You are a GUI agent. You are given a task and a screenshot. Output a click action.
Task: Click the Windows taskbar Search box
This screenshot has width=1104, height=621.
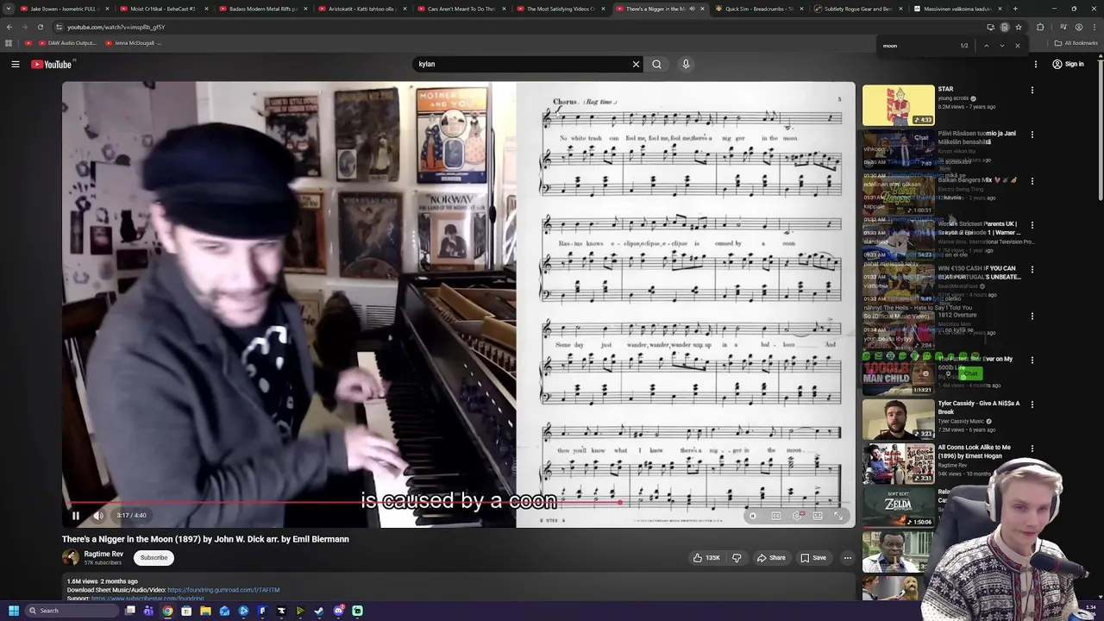[72, 611]
